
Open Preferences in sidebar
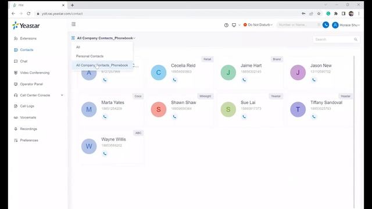tap(29, 140)
